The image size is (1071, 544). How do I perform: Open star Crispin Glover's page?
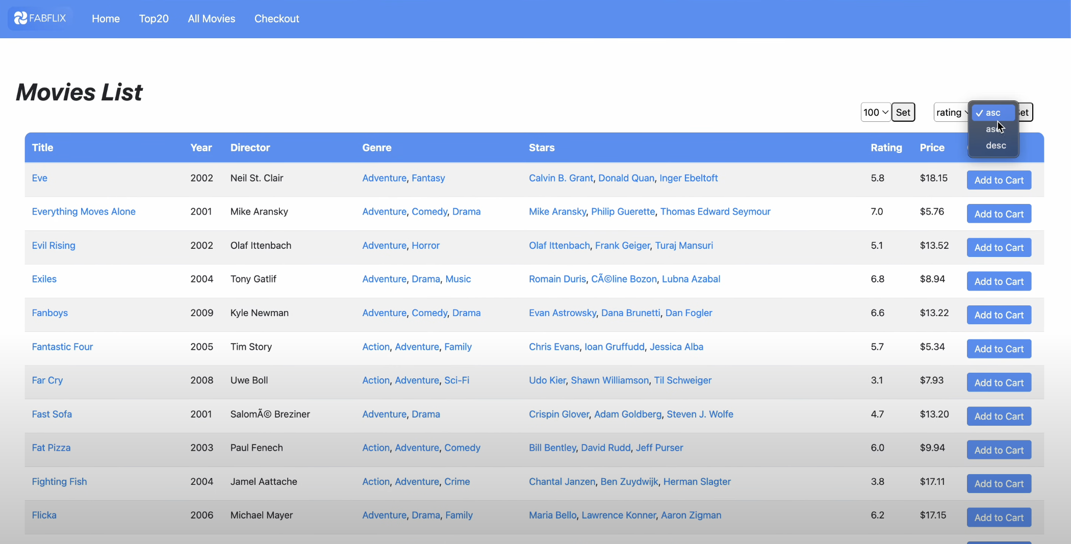(558, 414)
